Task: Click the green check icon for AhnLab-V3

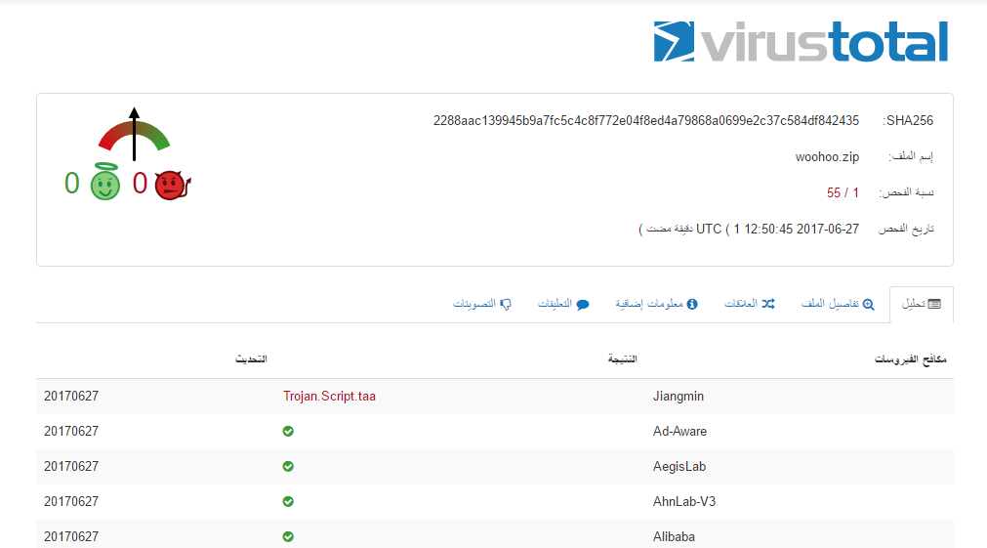Action: point(288,502)
